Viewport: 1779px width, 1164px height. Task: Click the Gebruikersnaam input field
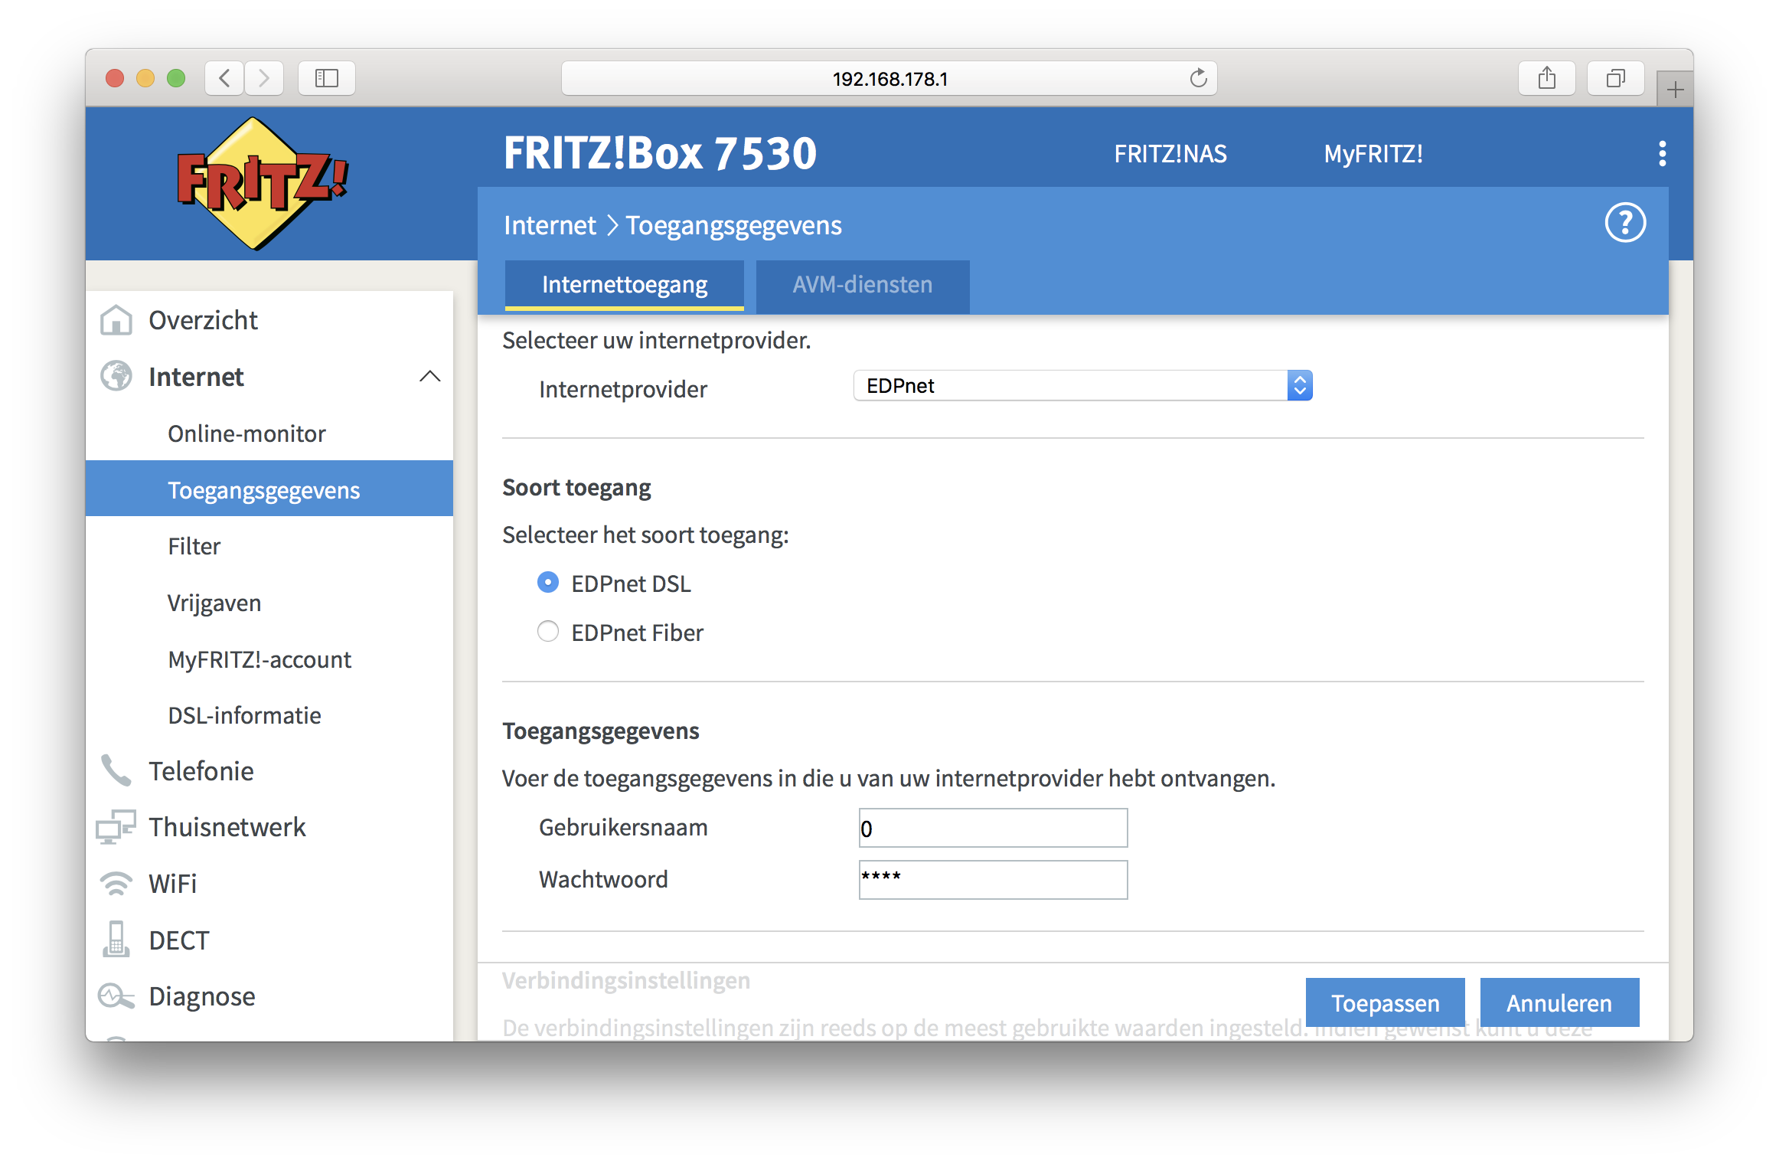[x=993, y=828]
